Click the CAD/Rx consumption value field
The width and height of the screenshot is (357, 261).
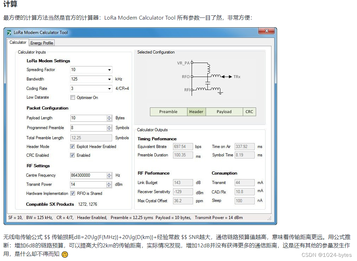[245, 192]
